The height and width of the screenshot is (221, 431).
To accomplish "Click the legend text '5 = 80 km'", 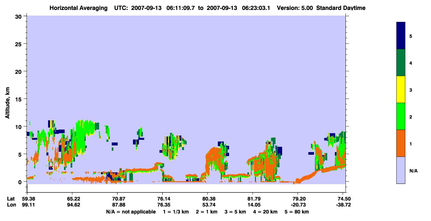I will pyautogui.click(x=297, y=212).
